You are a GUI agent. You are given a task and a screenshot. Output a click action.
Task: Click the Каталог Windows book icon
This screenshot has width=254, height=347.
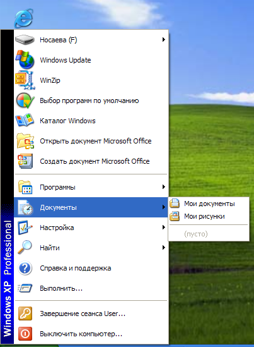(25, 120)
